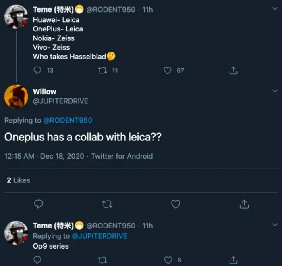Reply to Willow's Oneplus collab tweet

point(38,204)
